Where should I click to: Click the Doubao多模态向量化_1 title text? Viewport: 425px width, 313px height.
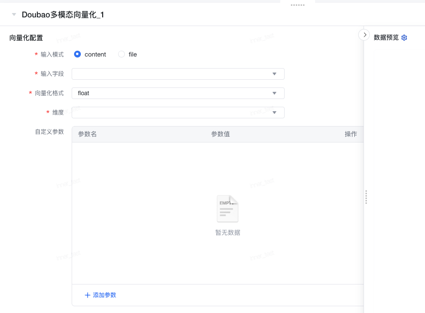[x=63, y=15]
